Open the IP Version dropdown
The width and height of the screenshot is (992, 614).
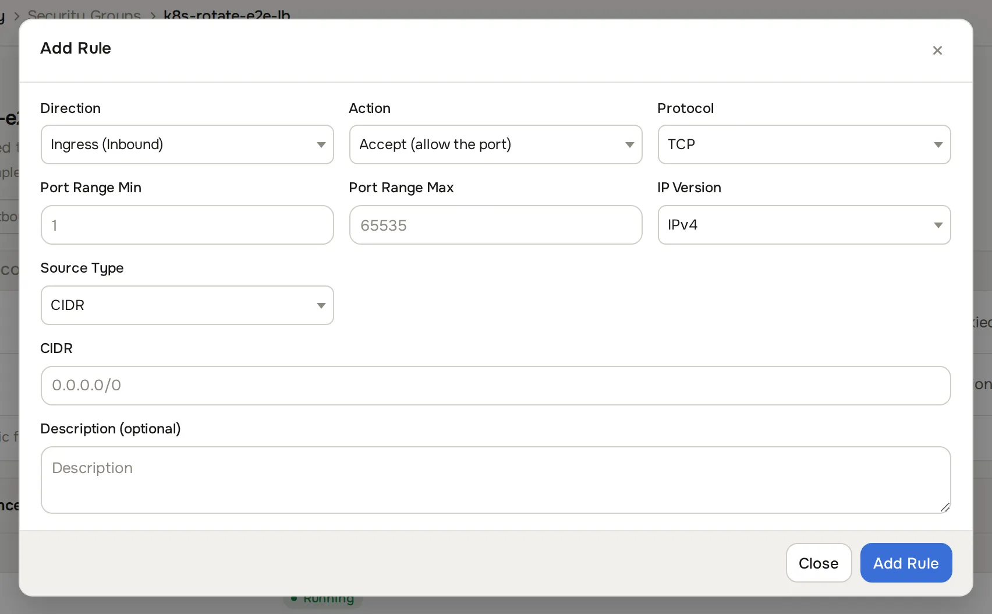(805, 225)
